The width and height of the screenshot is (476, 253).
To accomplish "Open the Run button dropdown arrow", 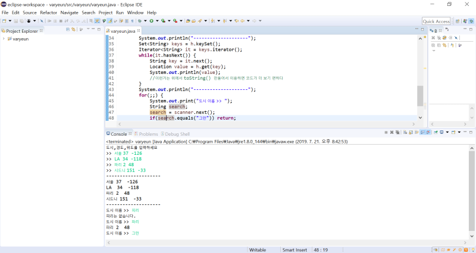I will coord(157,21).
